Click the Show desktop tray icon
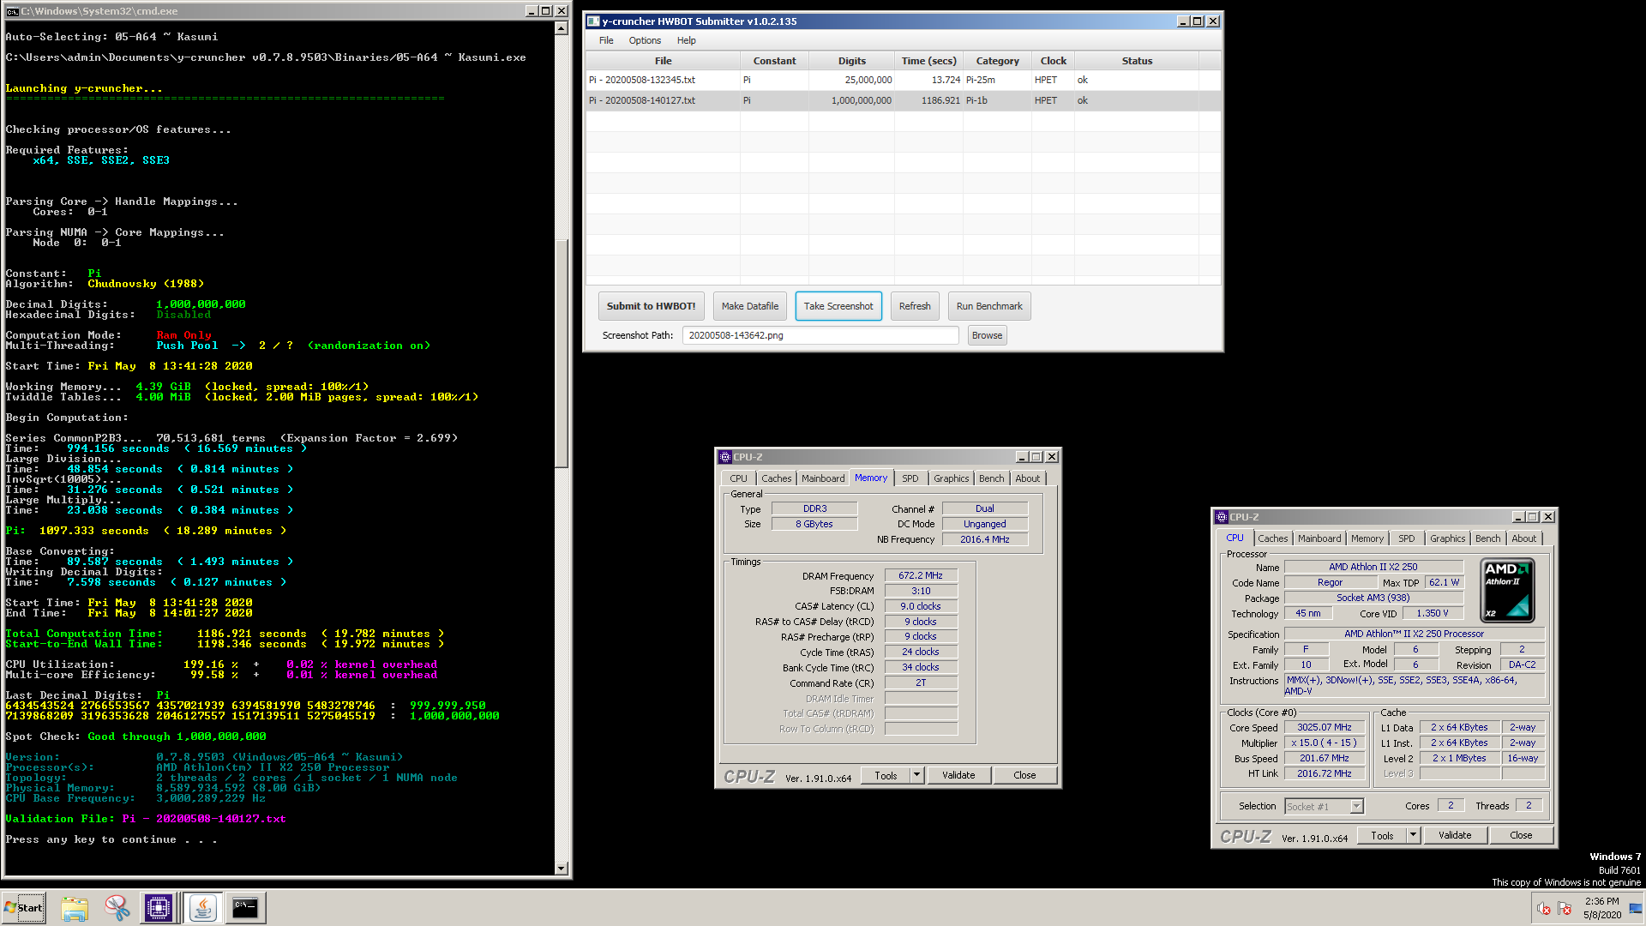 click(1637, 907)
